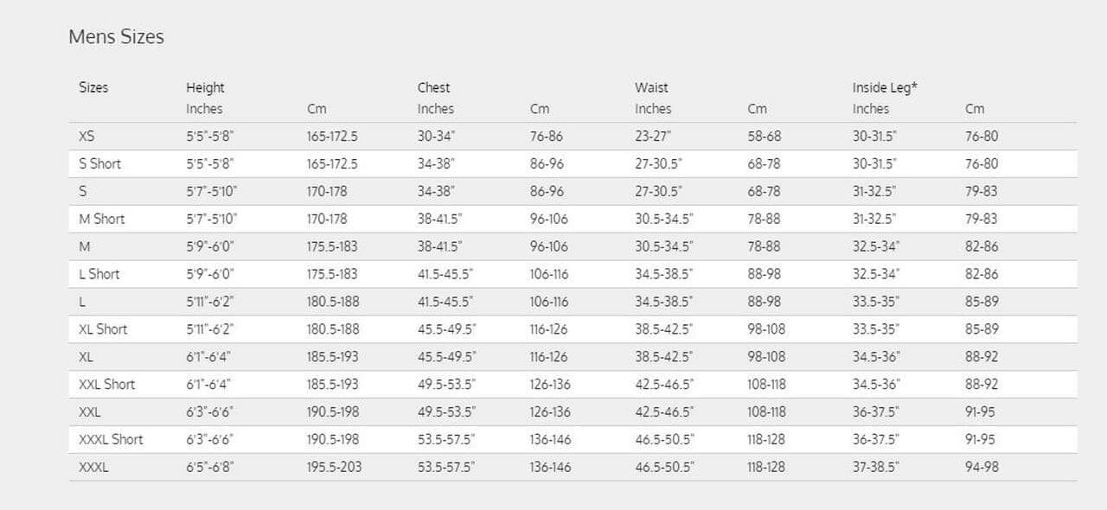1107x510 pixels.
Task: Select the Waist column header
Action: 651,87
